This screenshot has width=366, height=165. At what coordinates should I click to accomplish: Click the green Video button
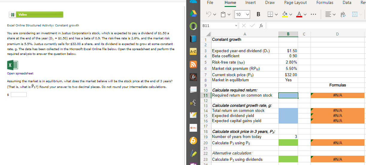35,14
